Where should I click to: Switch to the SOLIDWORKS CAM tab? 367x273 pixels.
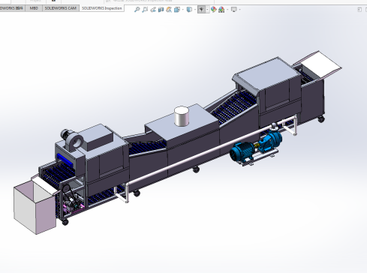[x=61, y=8]
